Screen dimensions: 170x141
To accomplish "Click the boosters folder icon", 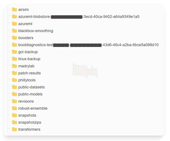I will pyautogui.click(x=14, y=38).
